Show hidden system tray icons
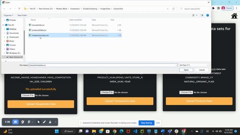Viewport: 240px width, 135px height. (192, 131)
